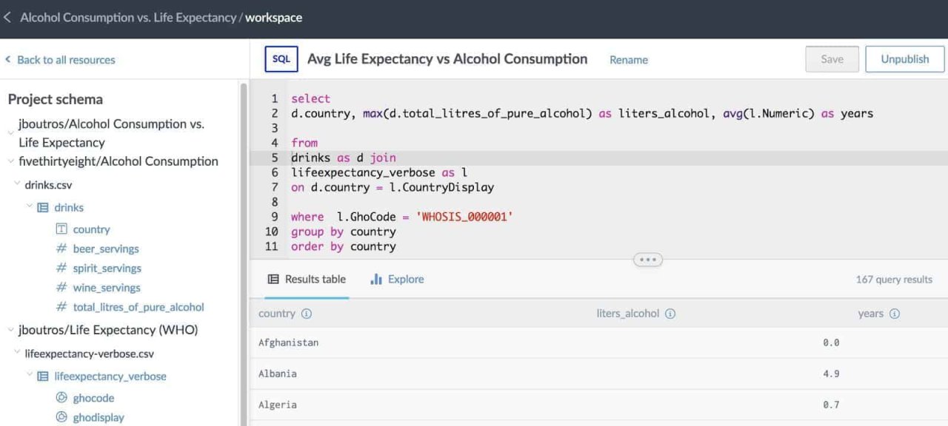948x426 pixels.
Task: Click the drinks table icon
Action: pyautogui.click(x=43, y=208)
